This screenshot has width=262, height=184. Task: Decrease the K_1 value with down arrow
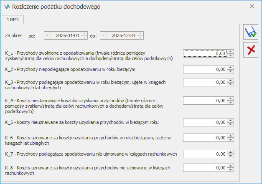tap(230, 55)
